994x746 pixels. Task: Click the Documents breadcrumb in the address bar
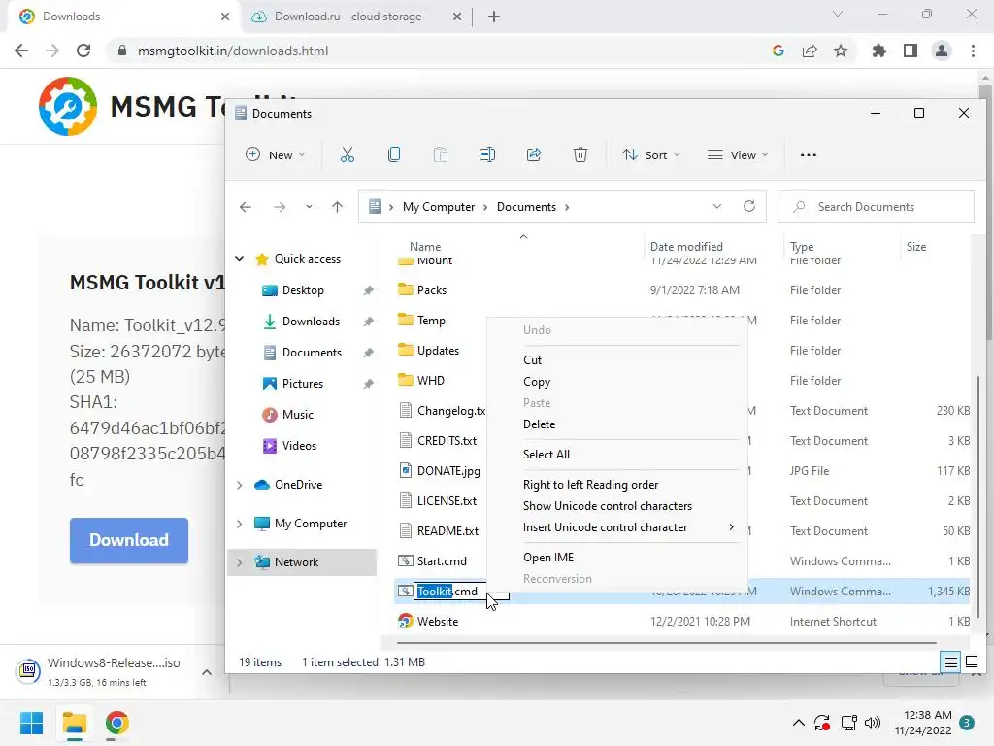pyautogui.click(x=526, y=207)
